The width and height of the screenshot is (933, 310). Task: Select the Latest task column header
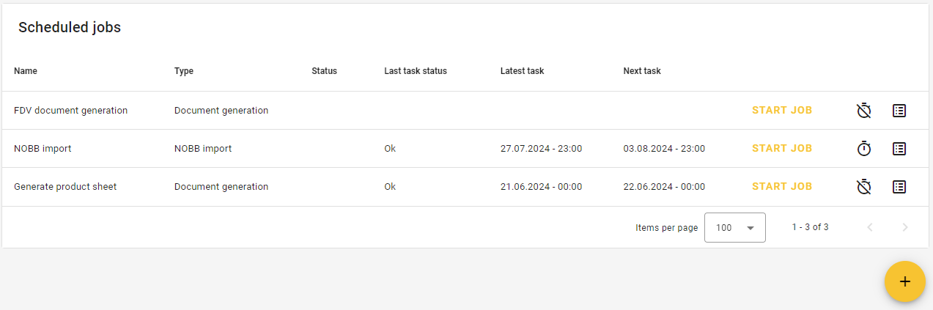tap(523, 71)
